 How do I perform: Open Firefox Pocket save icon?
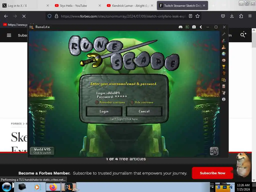(223, 16)
